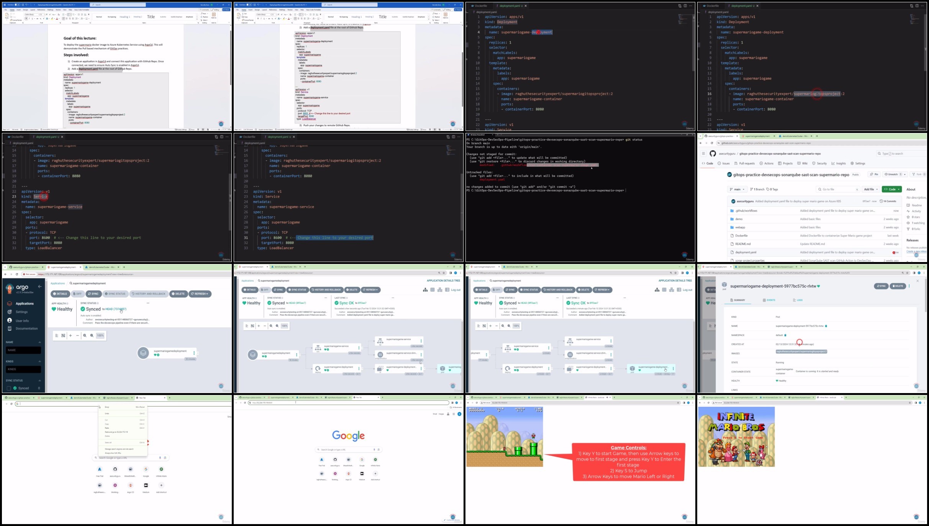Screen dimensions: 929x526
Task: Open repository Settings tab on GitHub
Action: coord(858,164)
